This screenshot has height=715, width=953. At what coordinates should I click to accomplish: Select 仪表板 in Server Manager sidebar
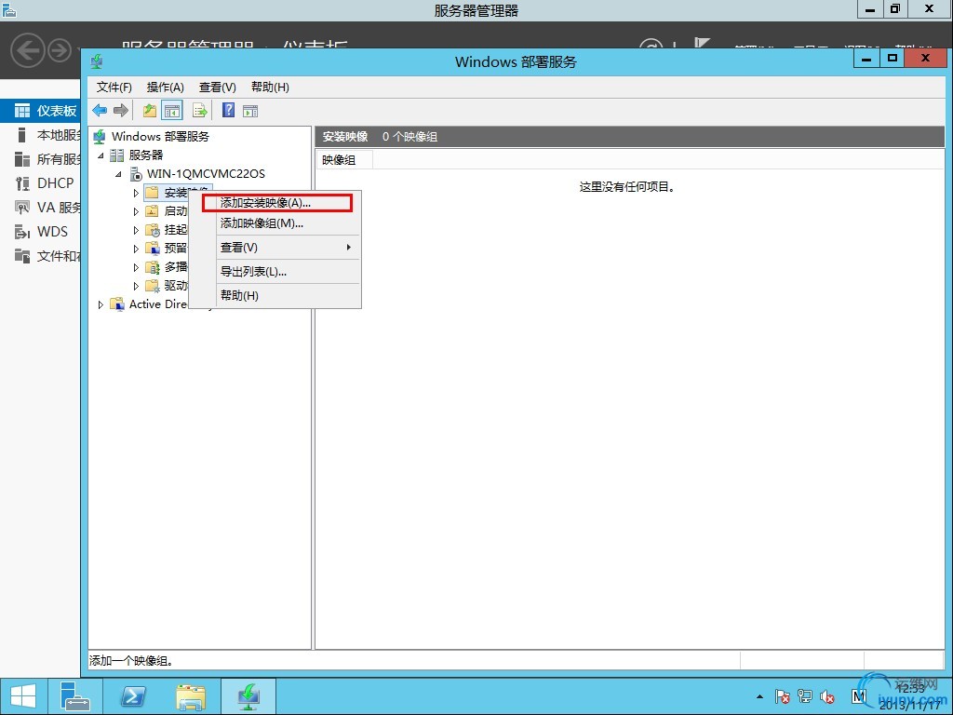coord(41,111)
